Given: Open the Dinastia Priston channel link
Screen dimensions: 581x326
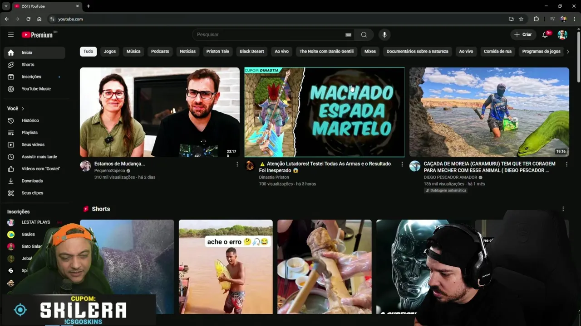Looking at the screenshot, I should point(274,177).
